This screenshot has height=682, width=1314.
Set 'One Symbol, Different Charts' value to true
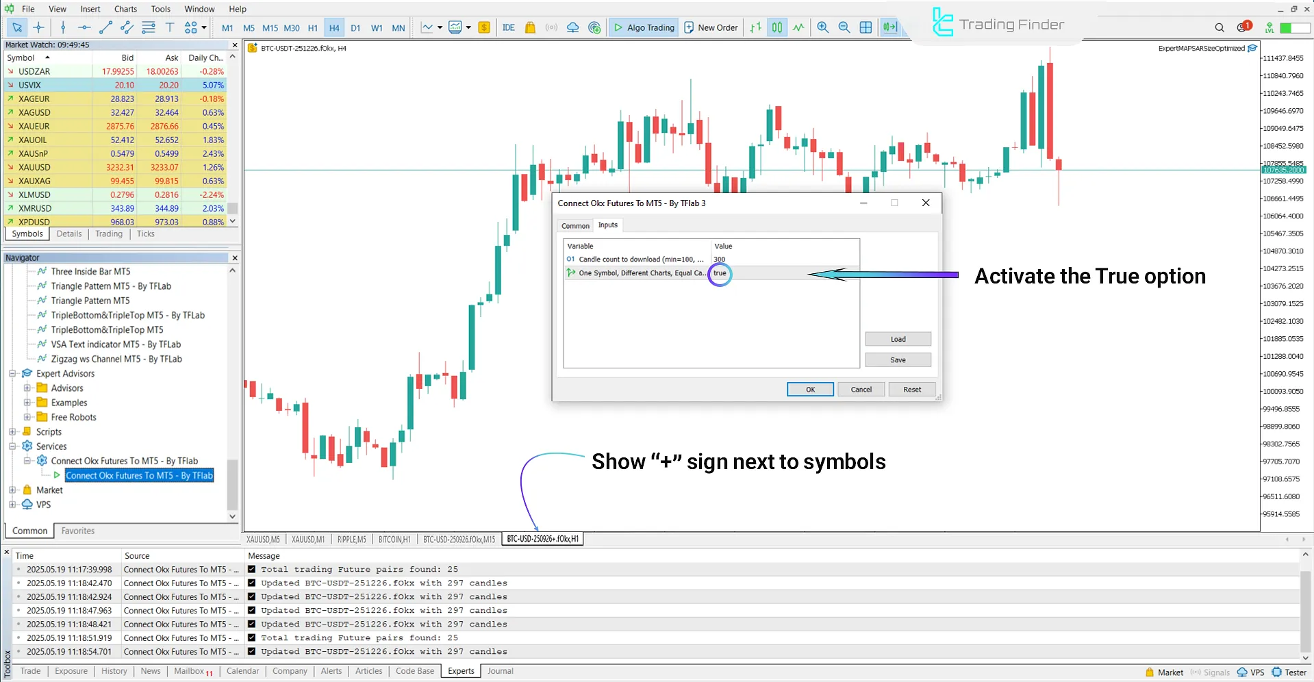[720, 273]
